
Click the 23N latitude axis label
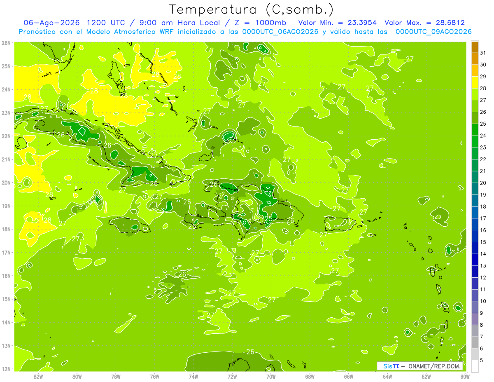click(x=6, y=112)
